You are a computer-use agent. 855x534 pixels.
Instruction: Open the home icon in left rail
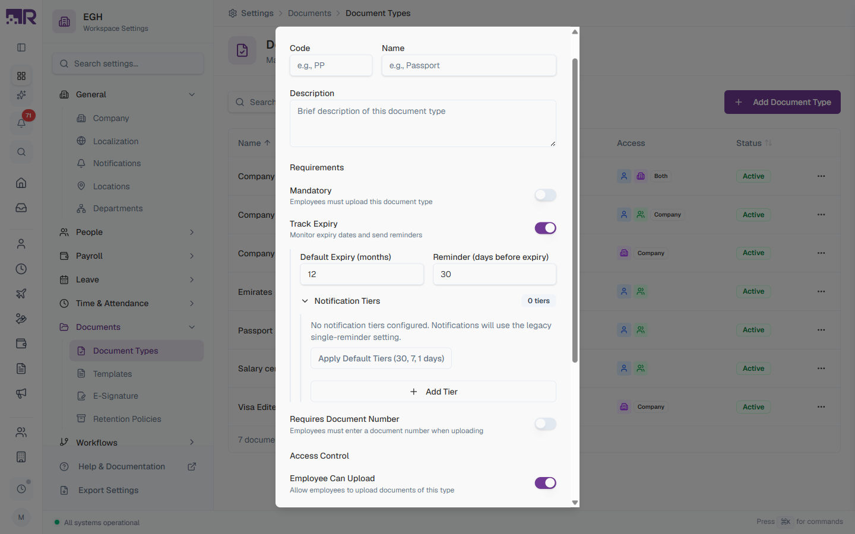(x=21, y=183)
